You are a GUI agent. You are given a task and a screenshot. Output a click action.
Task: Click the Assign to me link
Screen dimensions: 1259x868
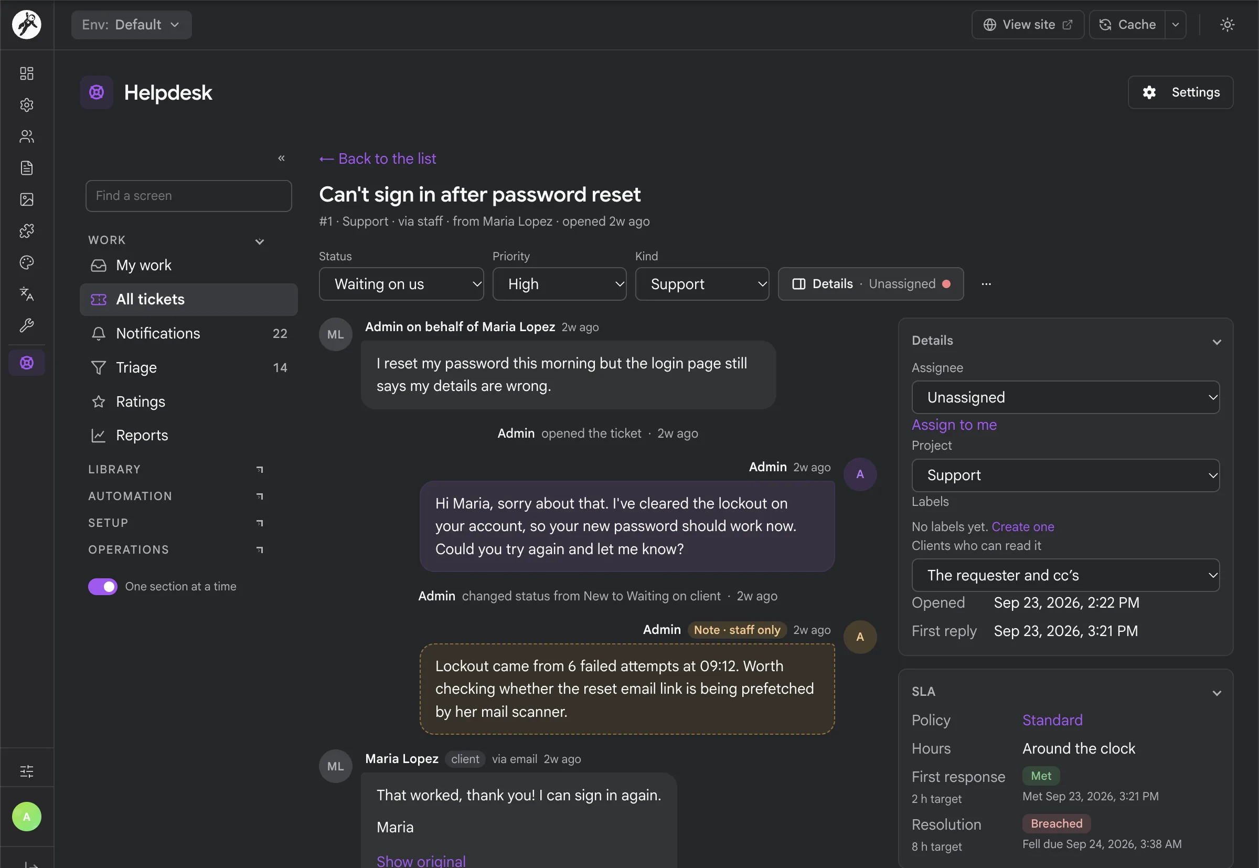(x=954, y=425)
